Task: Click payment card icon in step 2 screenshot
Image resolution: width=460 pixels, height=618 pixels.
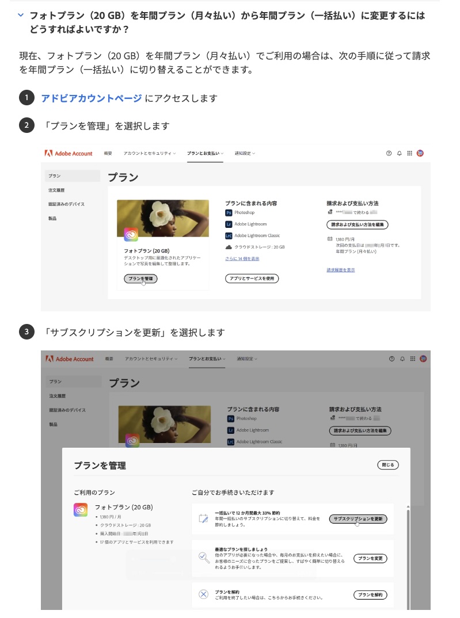Action: [330, 212]
